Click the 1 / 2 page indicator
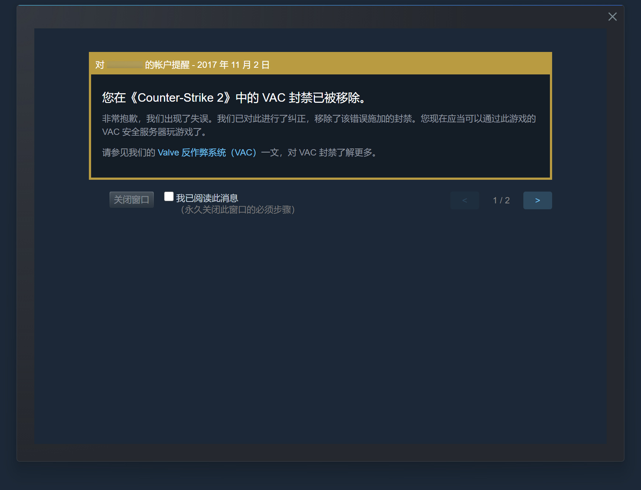This screenshot has height=490, width=641. coord(501,200)
